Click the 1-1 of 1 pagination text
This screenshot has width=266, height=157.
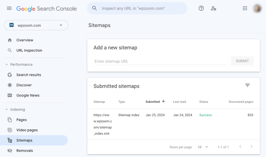pos(223,147)
